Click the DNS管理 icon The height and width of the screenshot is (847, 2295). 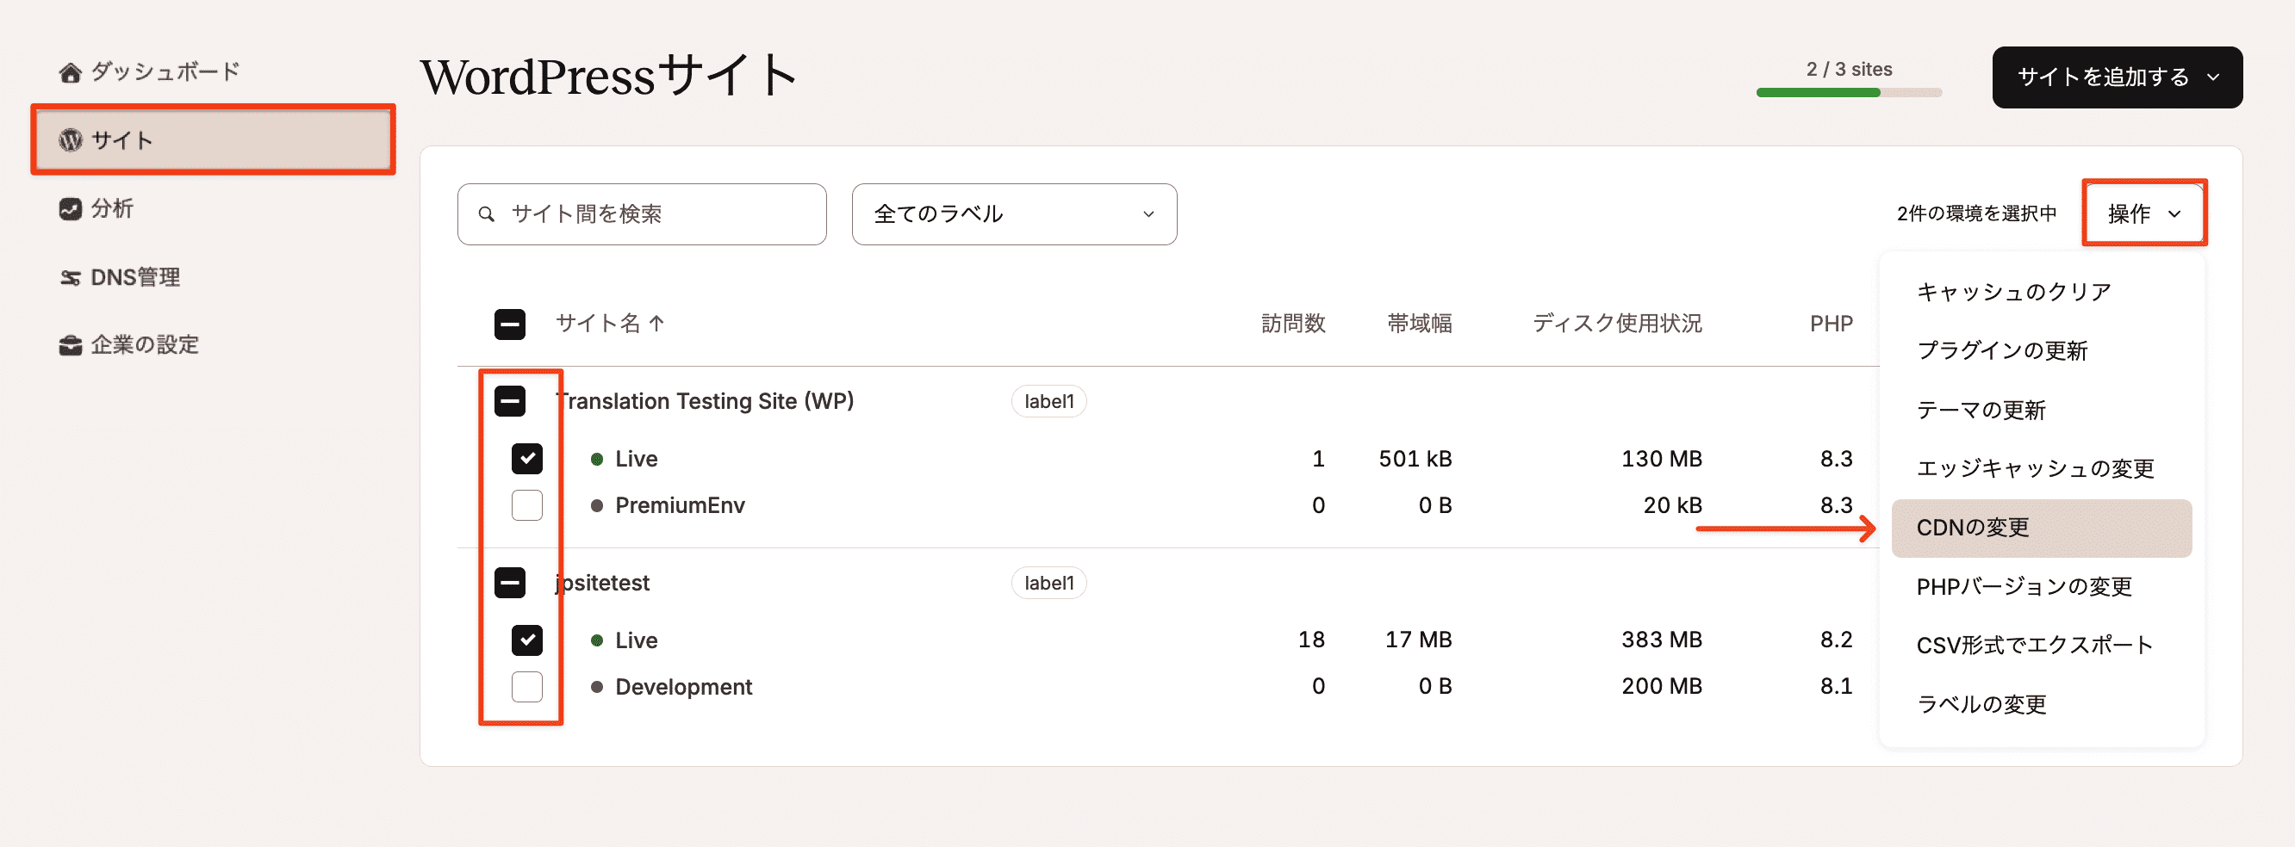71,278
